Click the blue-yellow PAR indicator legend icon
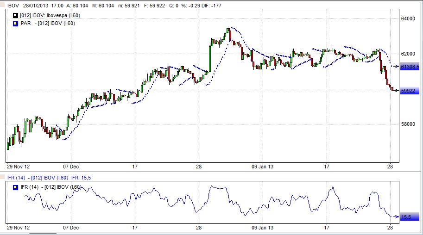 pos(15,23)
